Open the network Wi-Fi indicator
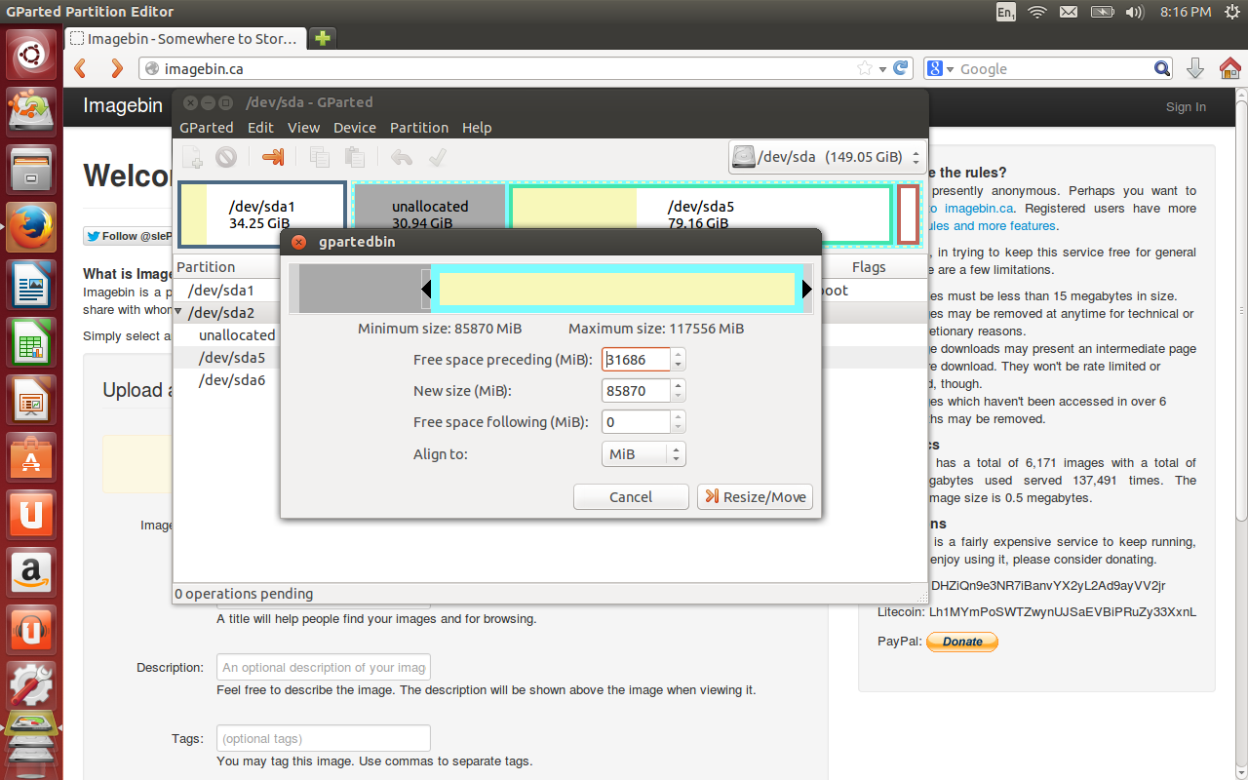Screen dimensions: 1248x780 [1037, 12]
